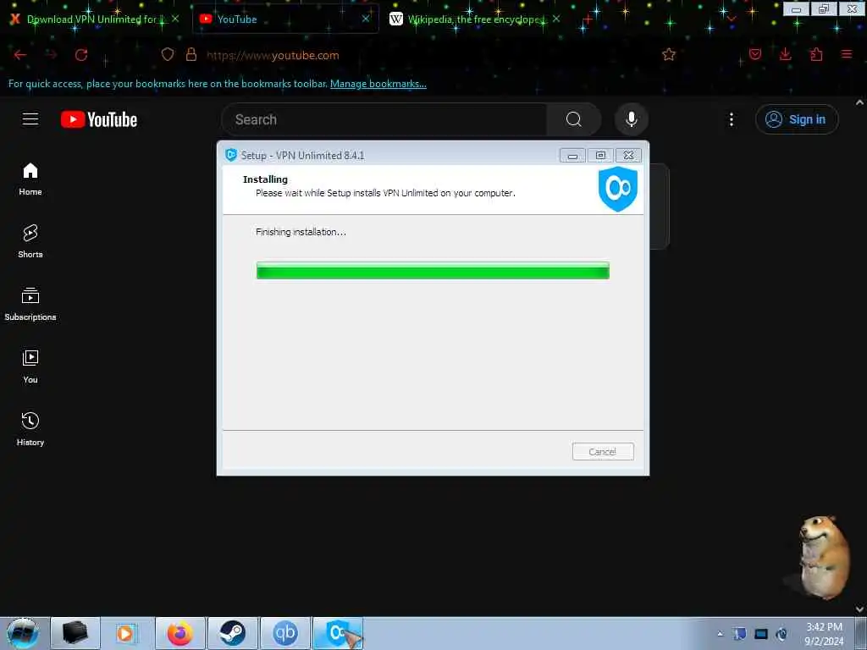
Task: Open media player taskbar icon
Action: 128,633
